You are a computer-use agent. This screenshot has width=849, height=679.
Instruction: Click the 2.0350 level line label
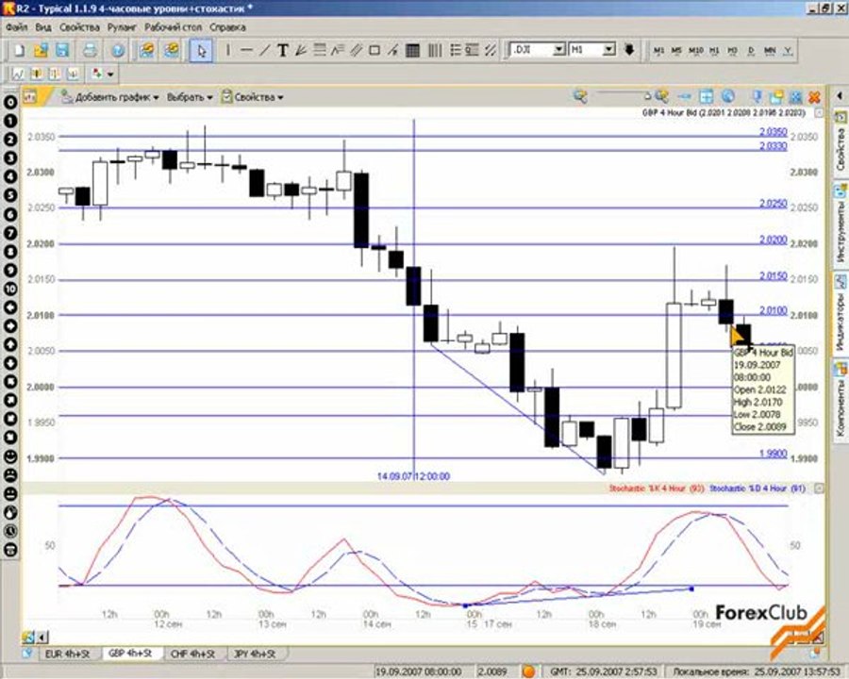pos(774,132)
